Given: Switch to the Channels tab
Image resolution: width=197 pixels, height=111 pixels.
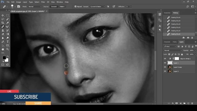Looking at the screenshot, I should pos(167,42).
